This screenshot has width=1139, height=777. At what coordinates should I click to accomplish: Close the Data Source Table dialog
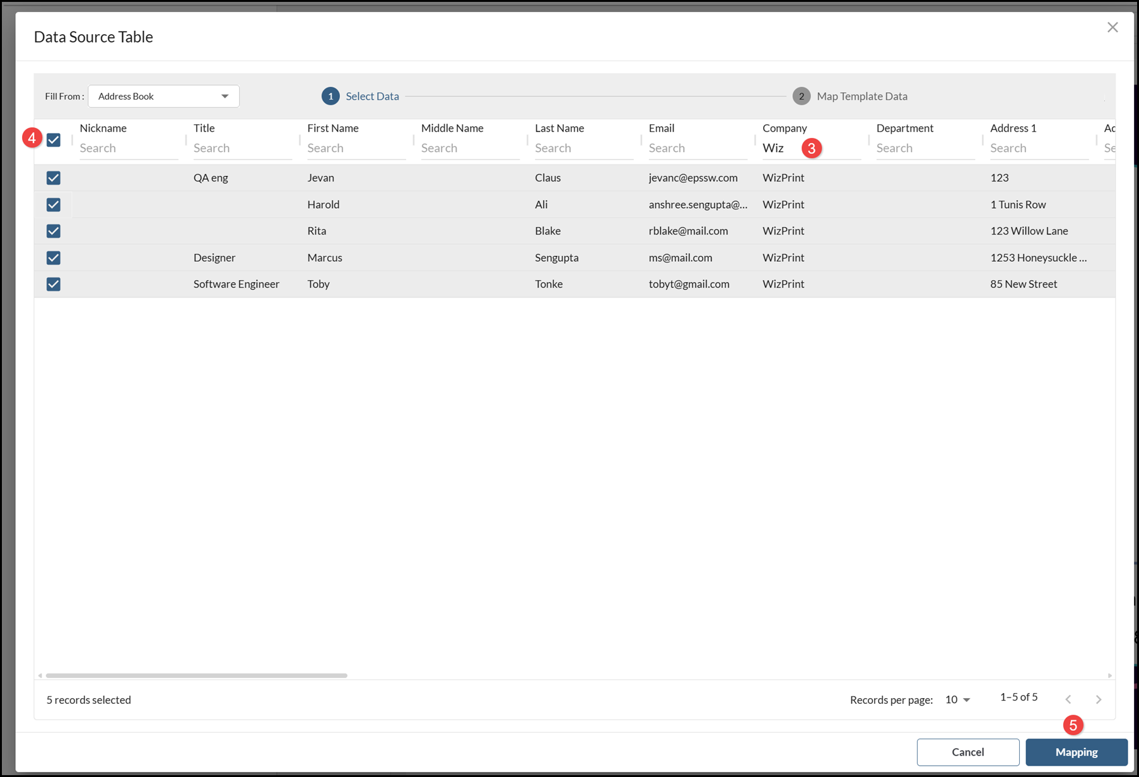click(1113, 27)
